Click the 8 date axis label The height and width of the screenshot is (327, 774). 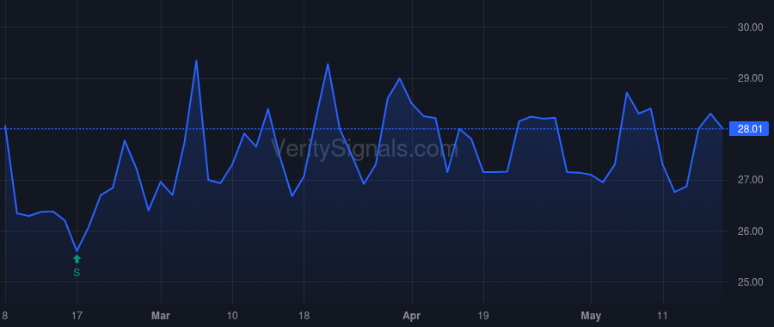pyautogui.click(x=5, y=316)
